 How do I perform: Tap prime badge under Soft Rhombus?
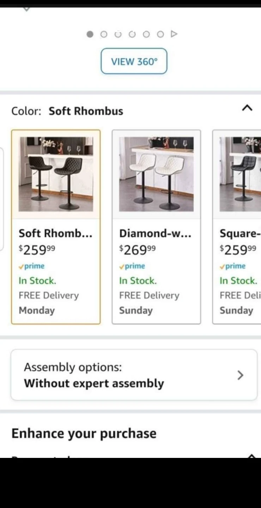[x=32, y=266]
